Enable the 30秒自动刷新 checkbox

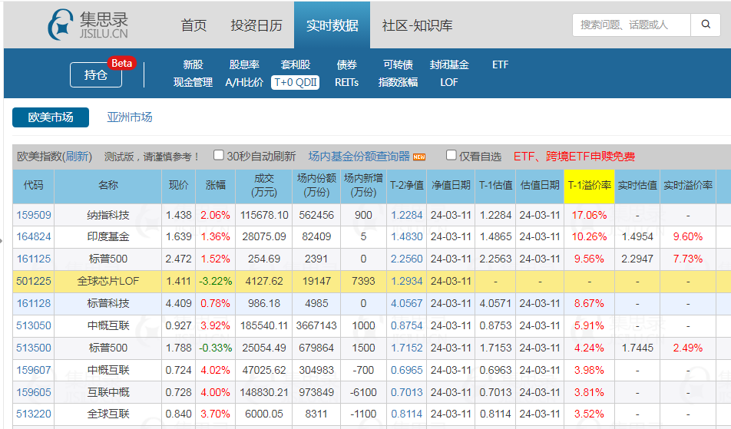[219, 155]
